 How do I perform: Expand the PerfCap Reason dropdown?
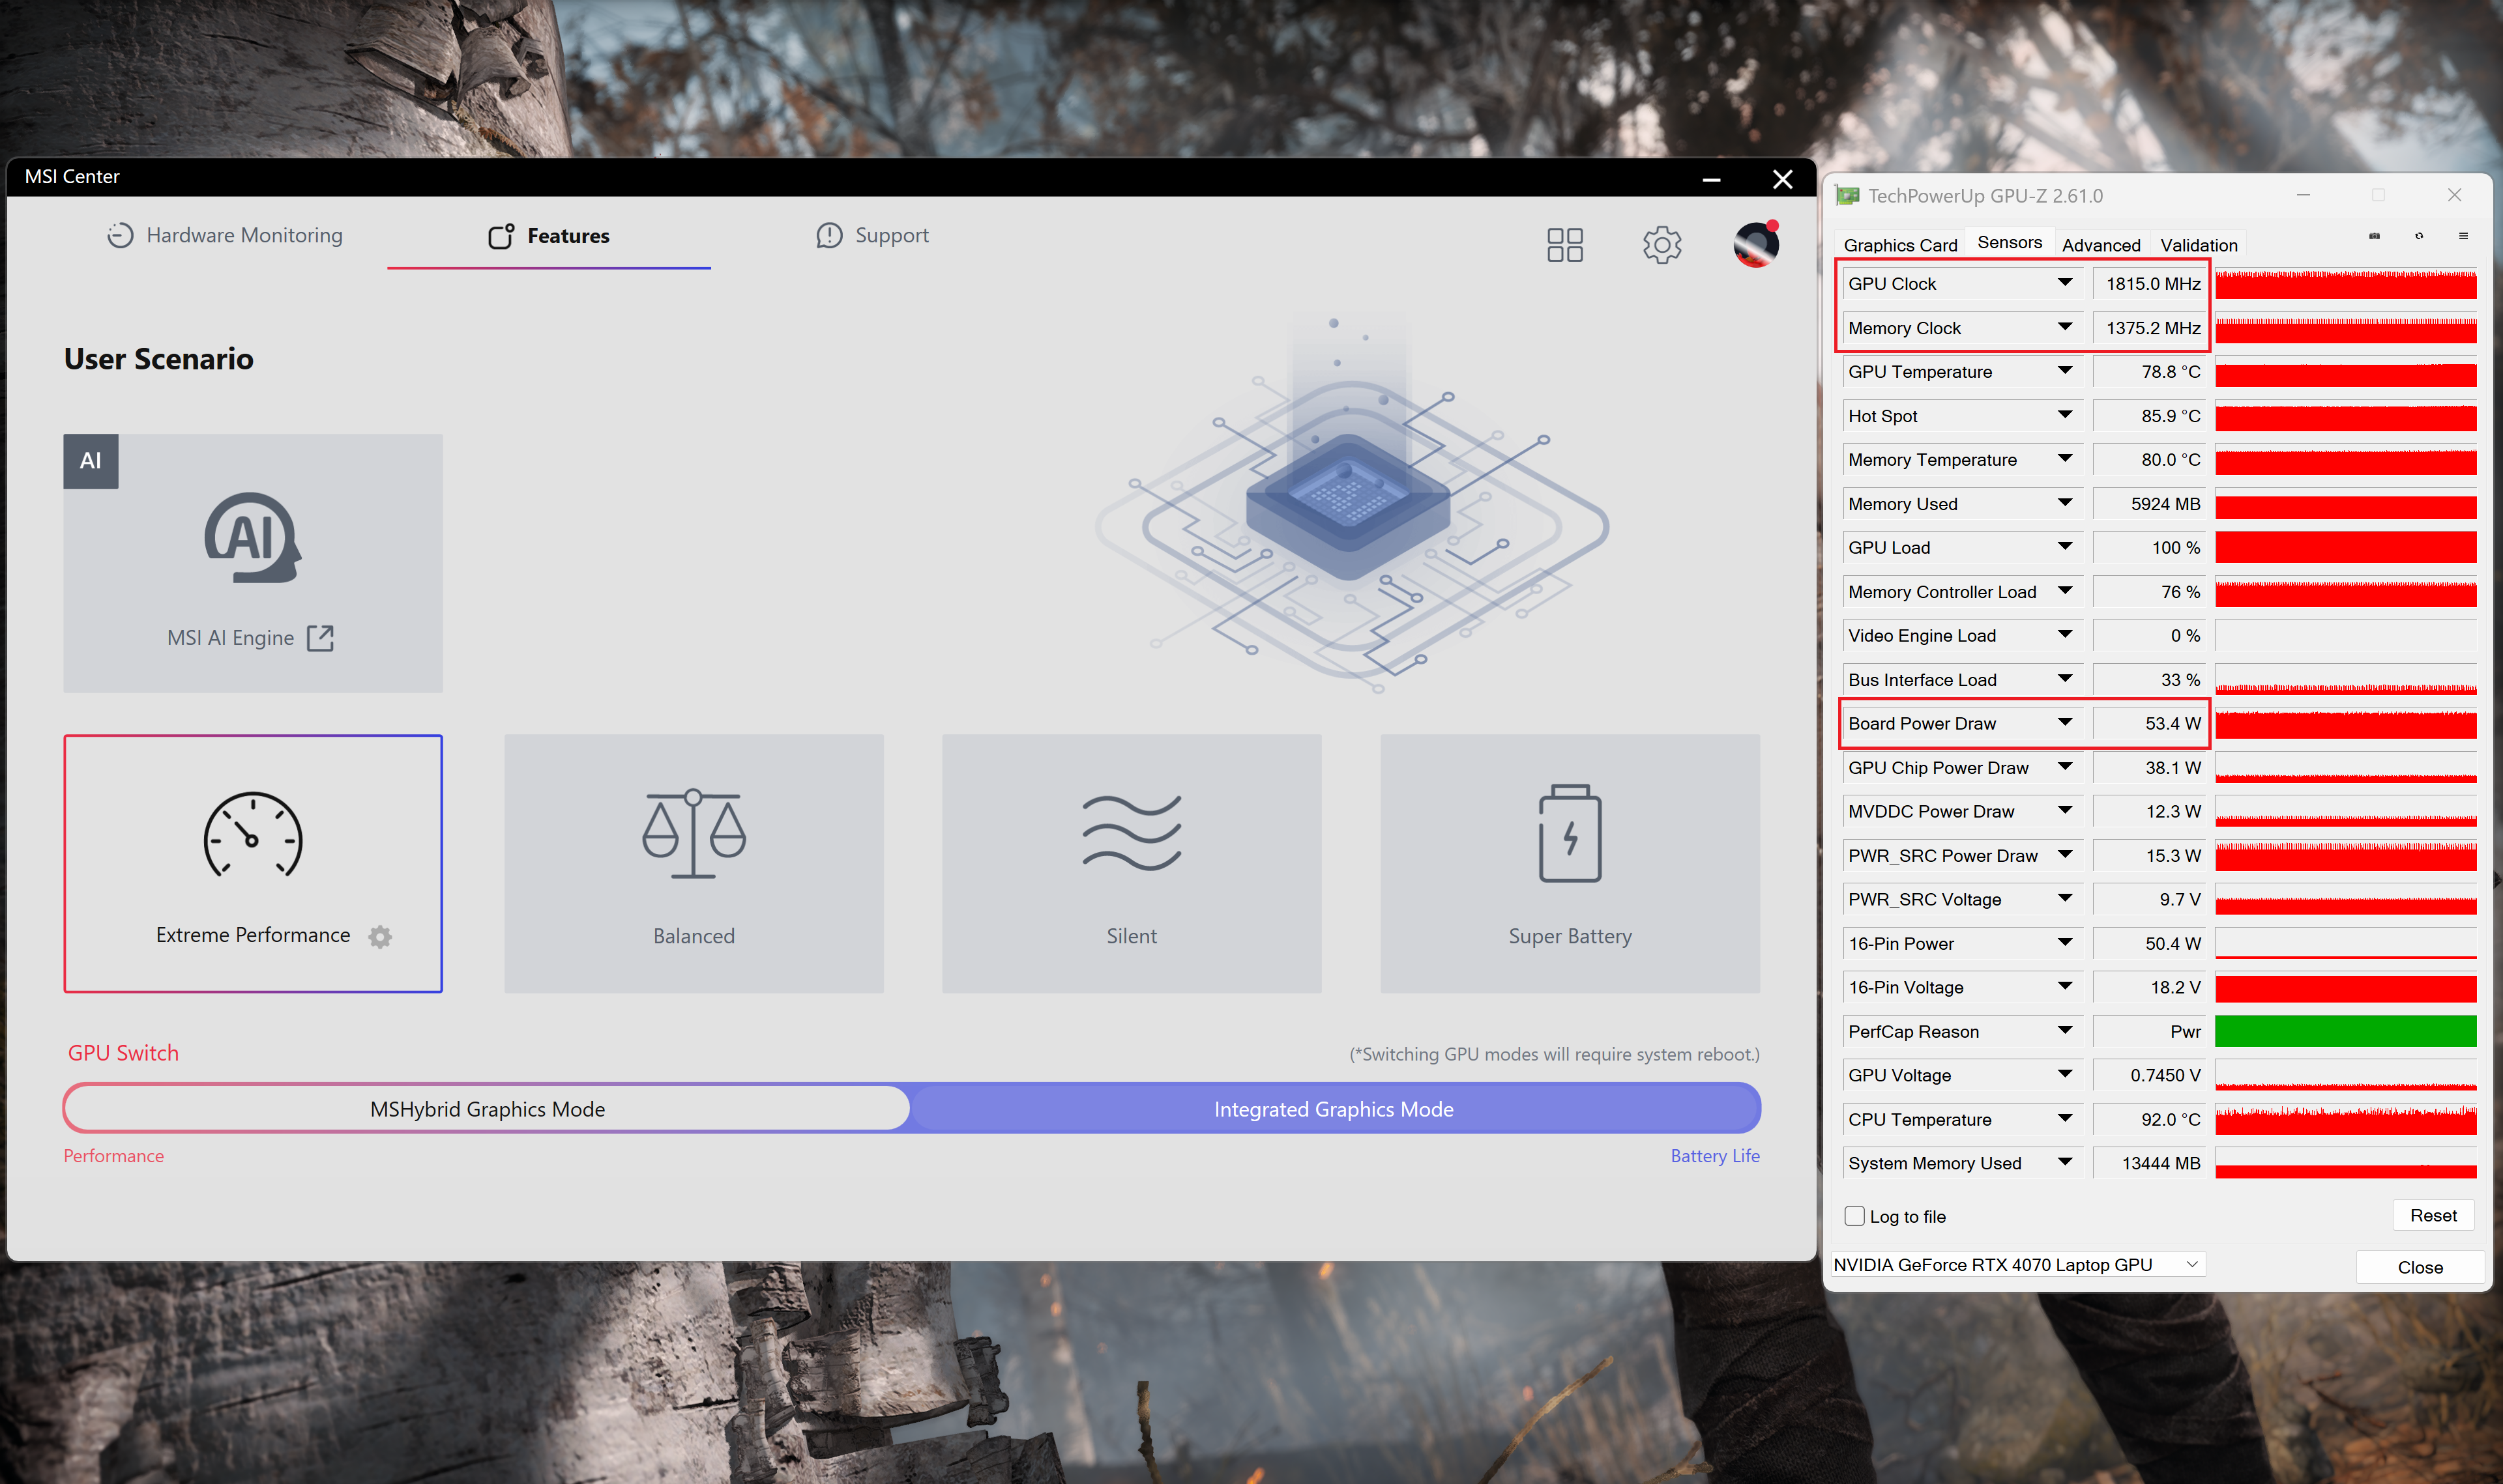2065,1031
